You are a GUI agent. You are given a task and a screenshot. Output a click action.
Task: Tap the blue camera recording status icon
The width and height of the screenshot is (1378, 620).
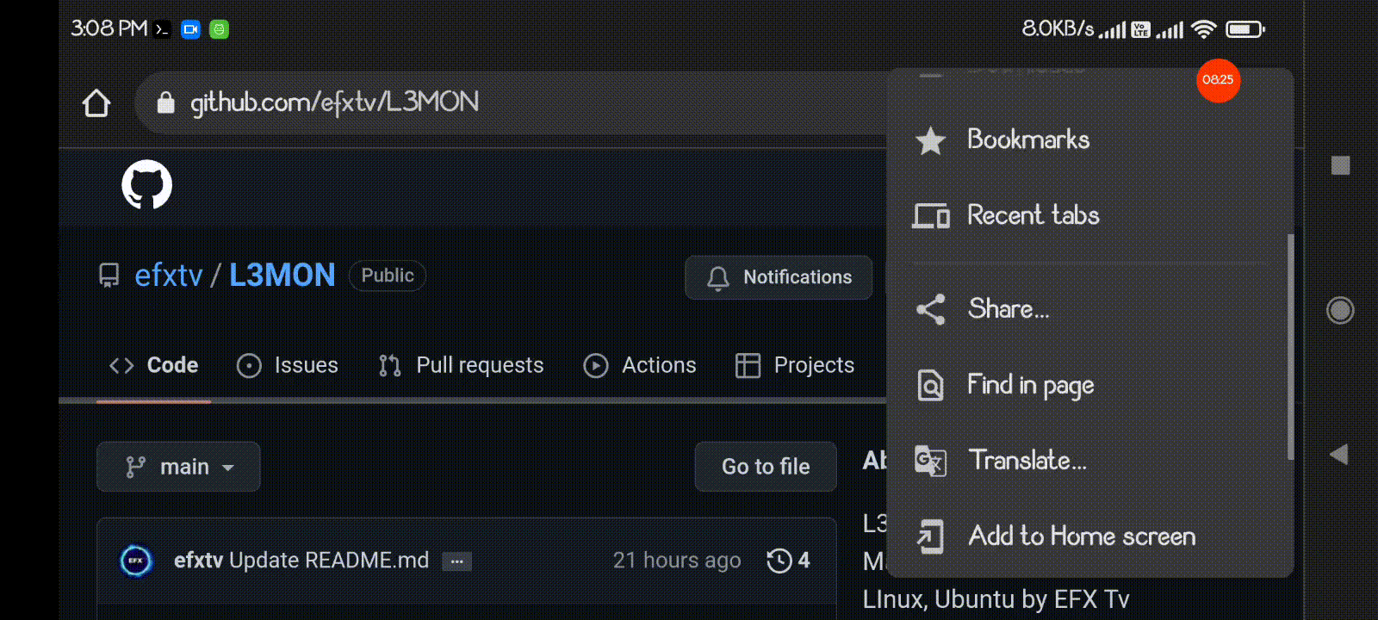pos(190,29)
